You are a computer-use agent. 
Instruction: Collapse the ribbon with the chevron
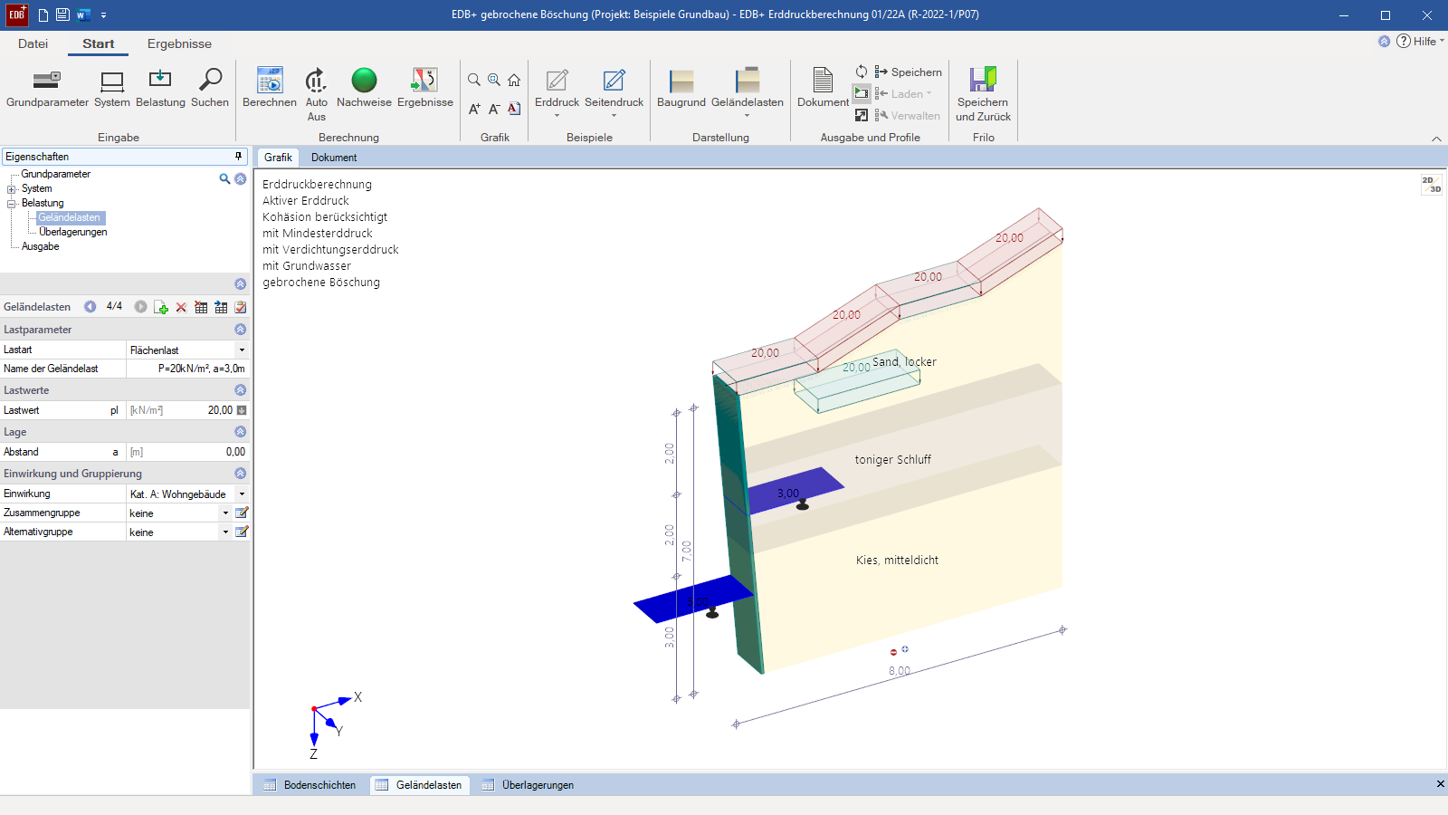[1436, 139]
